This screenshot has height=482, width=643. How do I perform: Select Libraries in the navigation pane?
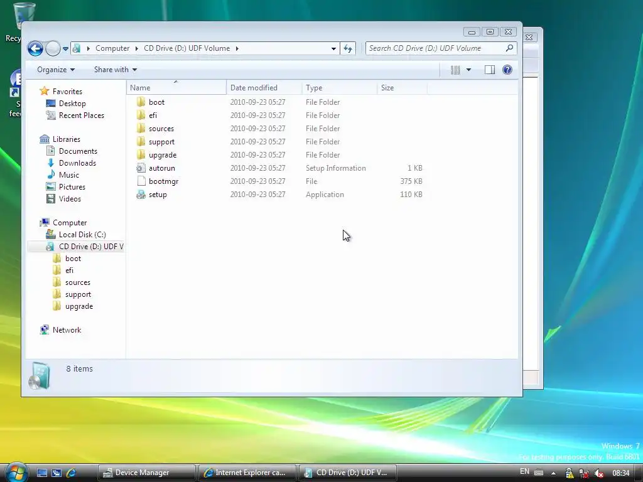pos(67,139)
